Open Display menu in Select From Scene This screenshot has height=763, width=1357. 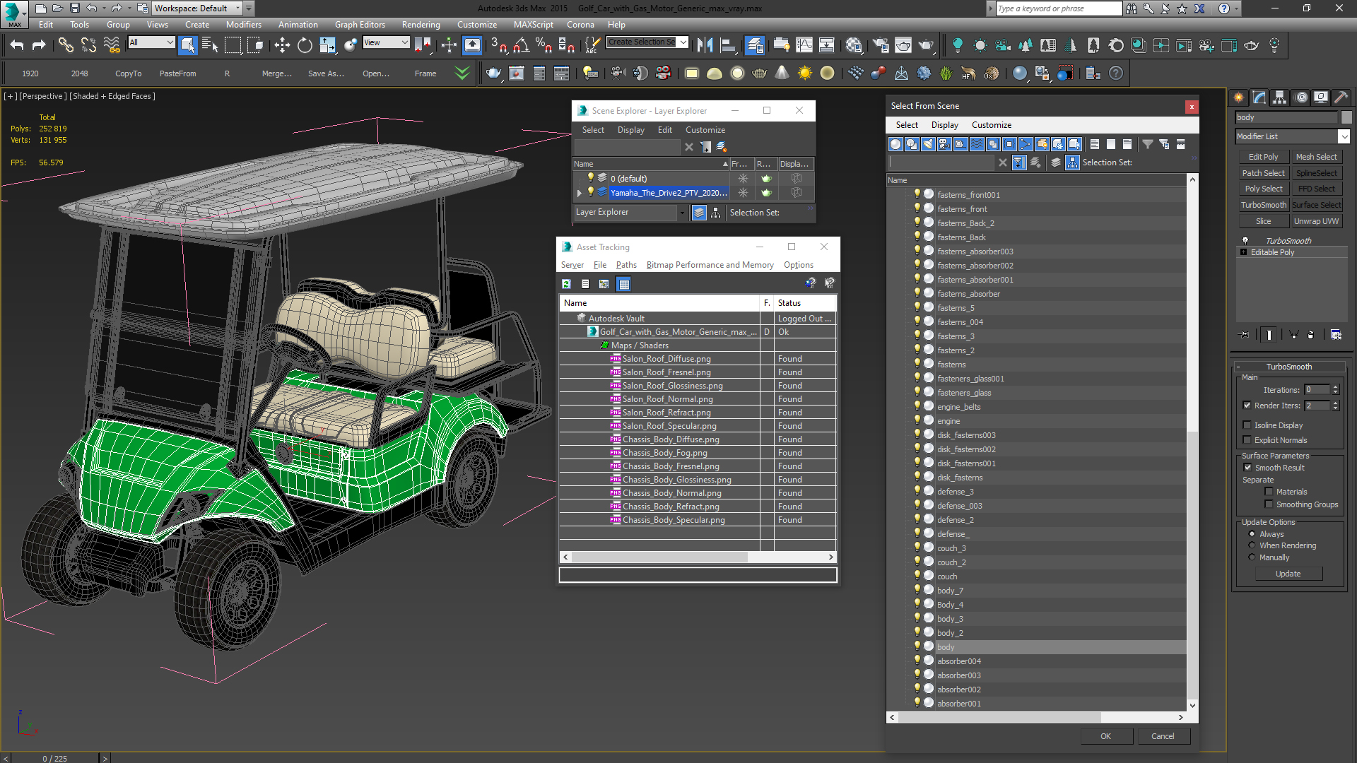944,125
